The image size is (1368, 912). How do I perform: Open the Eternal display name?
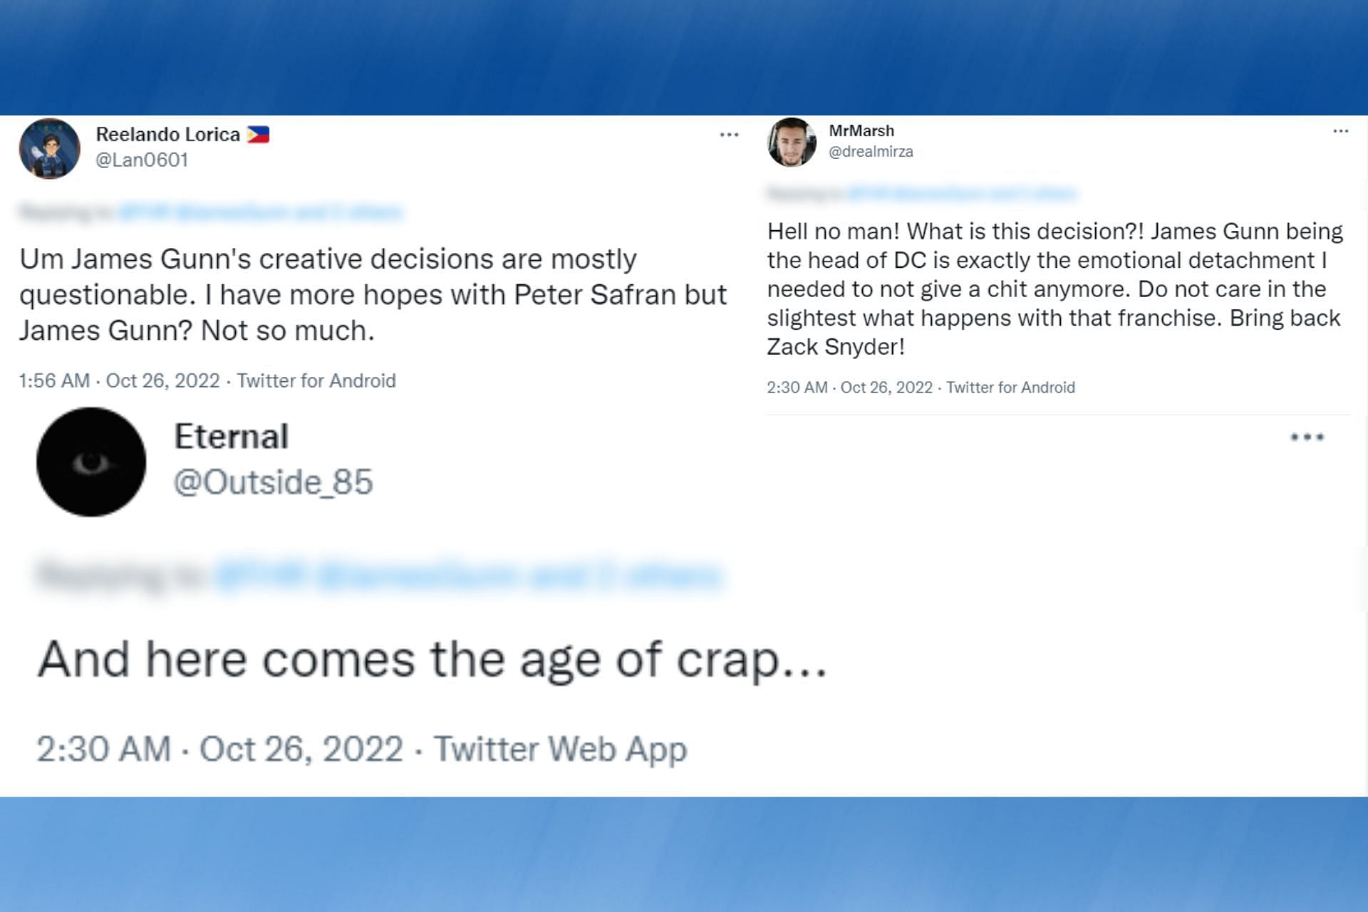click(x=231, y=436)
